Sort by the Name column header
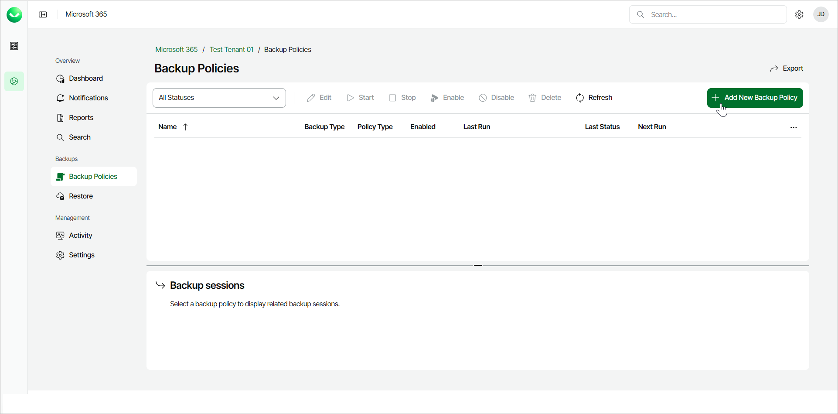Viewport: 838px width, 414px height. coord(168,127)
